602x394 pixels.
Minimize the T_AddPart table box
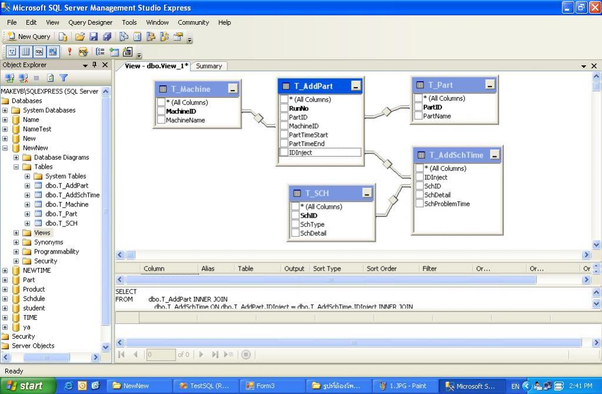coord(356,86)
